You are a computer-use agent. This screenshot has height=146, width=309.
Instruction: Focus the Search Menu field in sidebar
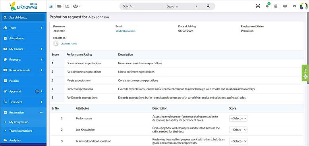23,17
